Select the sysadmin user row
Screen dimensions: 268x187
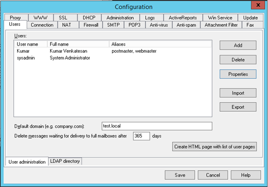[113, 58]
